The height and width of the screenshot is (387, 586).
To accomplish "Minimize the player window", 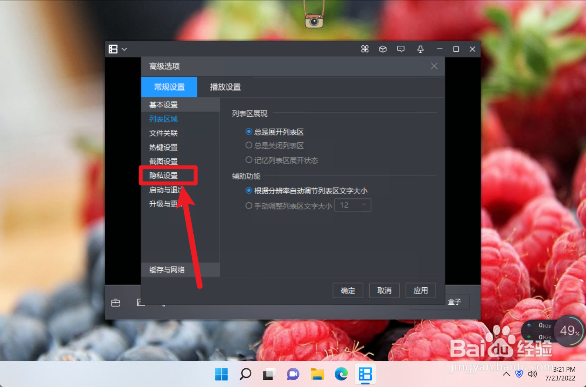I will [x=440, y=49].
